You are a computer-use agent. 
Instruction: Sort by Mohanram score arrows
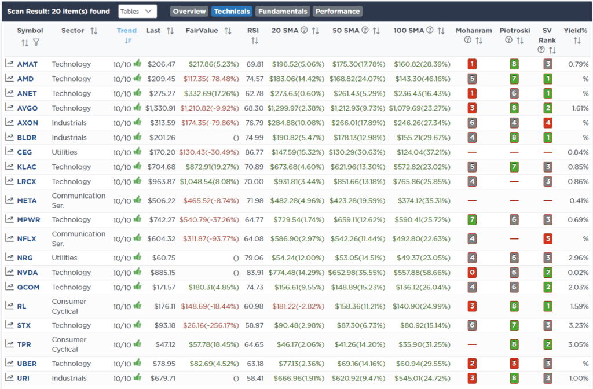(479, 41)
